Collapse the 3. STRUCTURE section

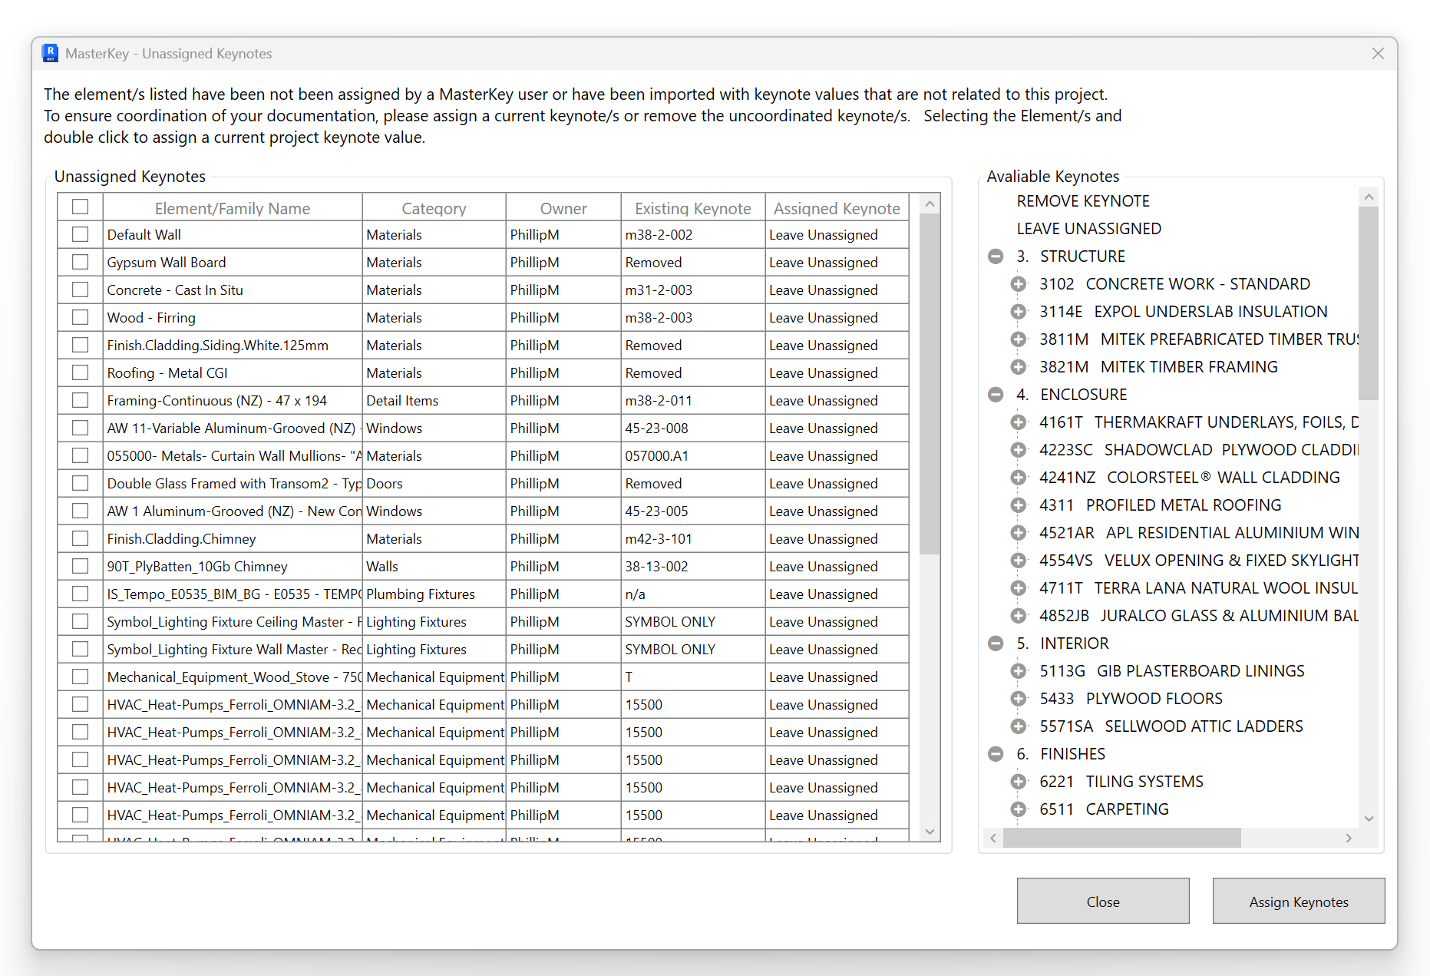(996, 256)
